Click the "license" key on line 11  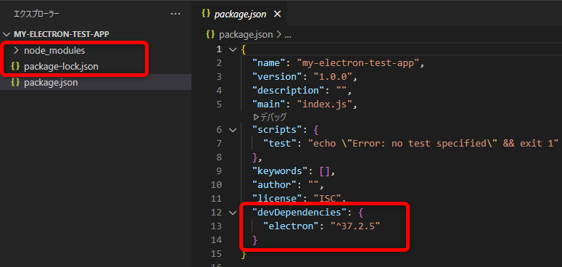[277, 198]
